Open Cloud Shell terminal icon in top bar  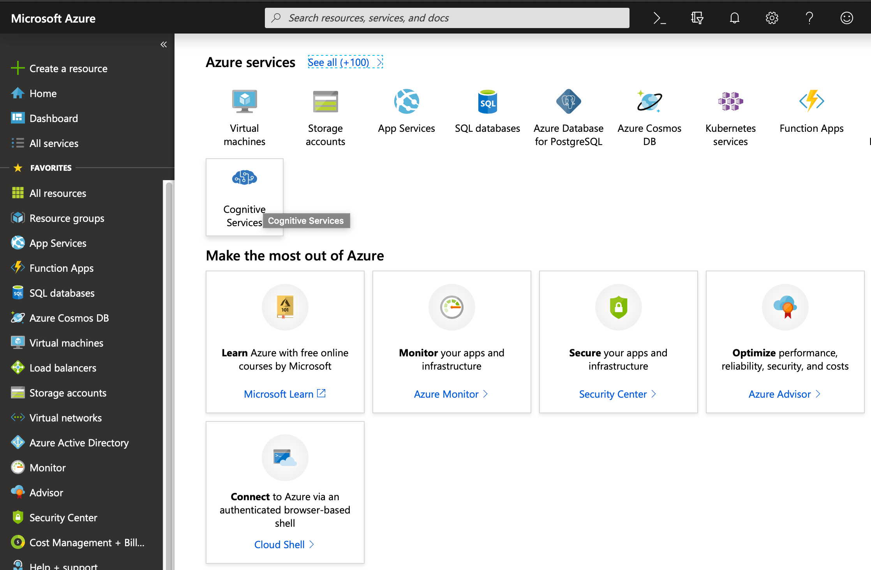tap(659, 18)
